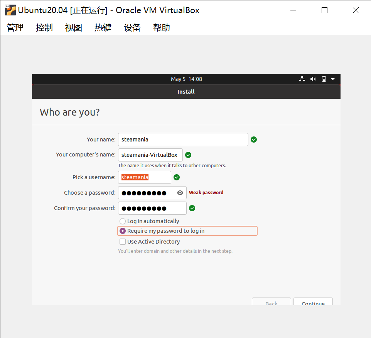Click green checkmark beside Your name
Viewport: 371px width, 338px height.
point(254,140)
